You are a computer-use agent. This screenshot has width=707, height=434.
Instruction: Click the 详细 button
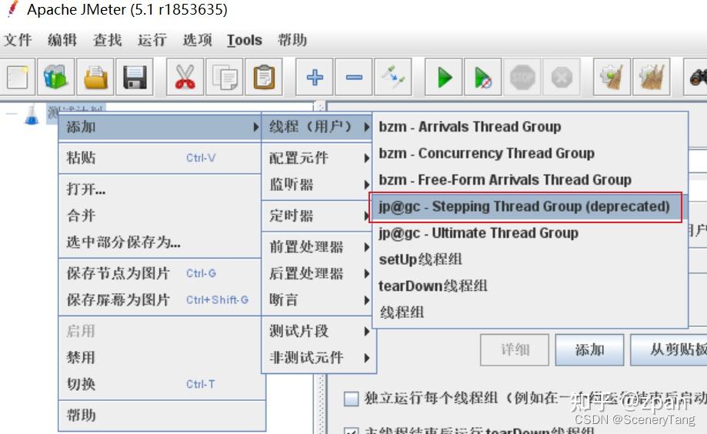point(515,349)
